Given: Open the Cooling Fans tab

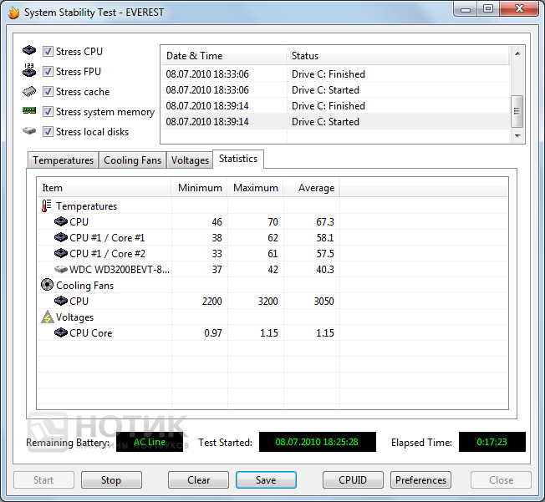Looking at the screenshot, I should [132, 160].
